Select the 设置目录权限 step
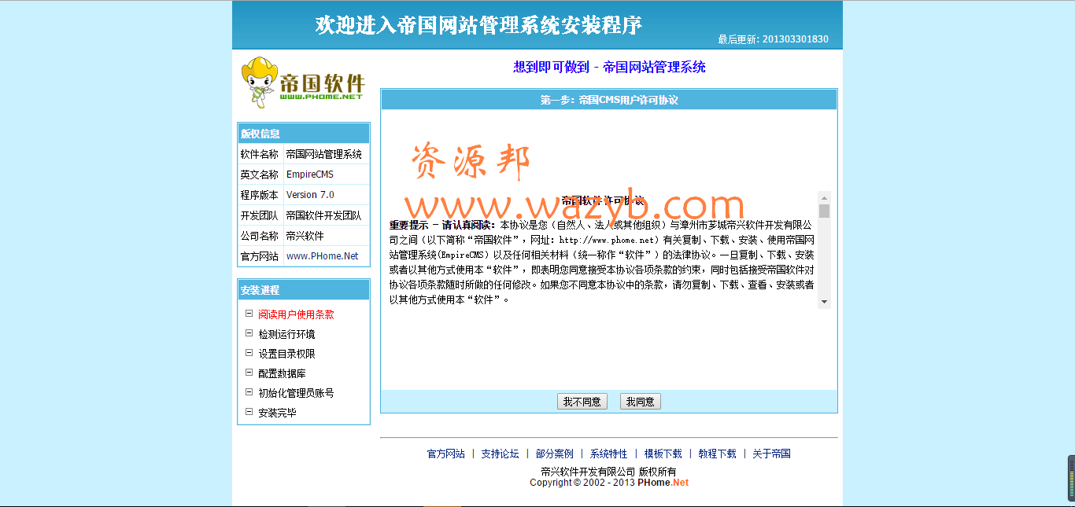This screenshot has width=1075, height=507. click(286, 354)
